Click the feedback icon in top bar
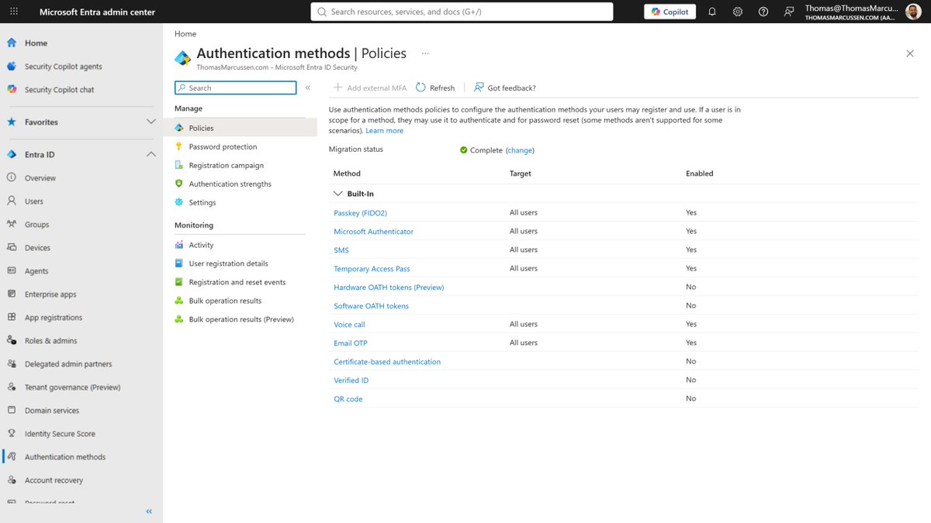The width and height of the screenshot is (931, 523). point(789,12)
